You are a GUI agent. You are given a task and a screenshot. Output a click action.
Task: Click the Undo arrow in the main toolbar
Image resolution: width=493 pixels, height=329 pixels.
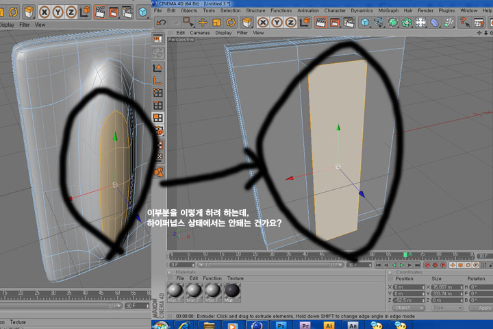[161, 23]
